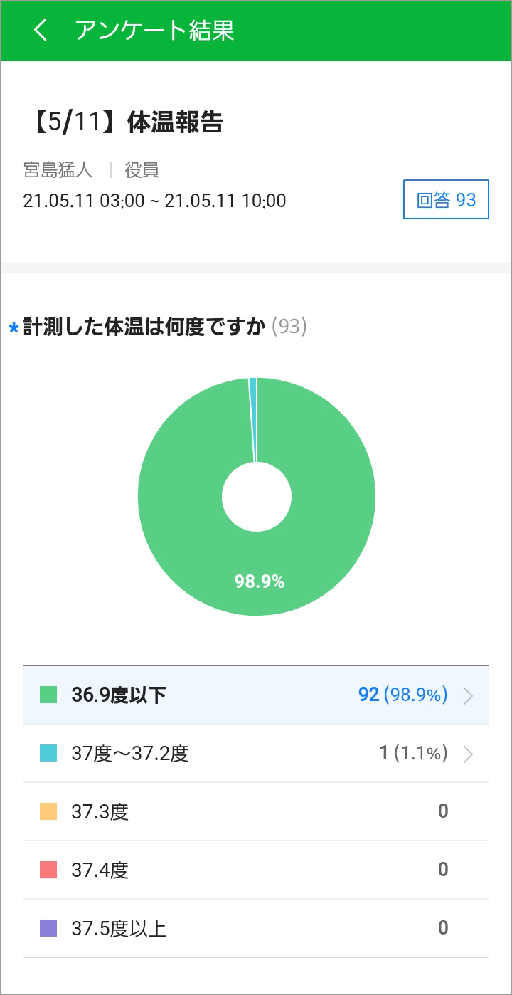Expand 37度〜37.2度 respondent list chevron
The width and height of the screenshot is (512, 995).
click(x=468, y=754)
